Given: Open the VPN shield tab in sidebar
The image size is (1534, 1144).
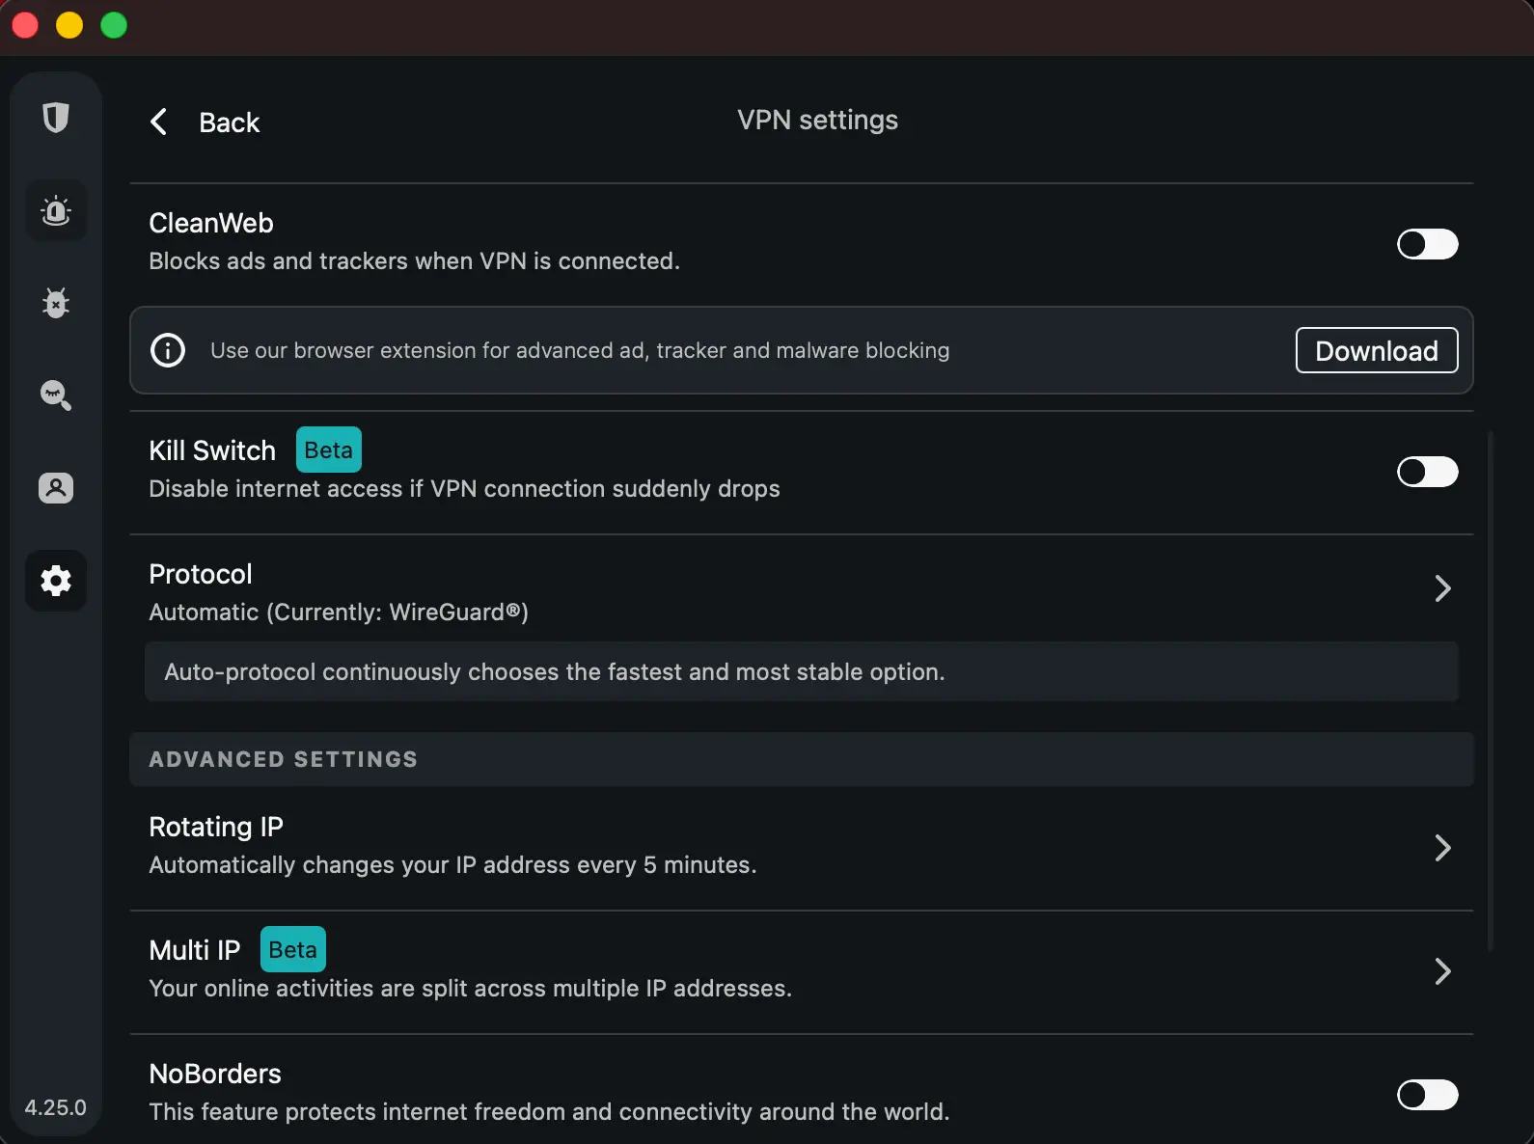Looking at the screenshot, I should (56, 118).
